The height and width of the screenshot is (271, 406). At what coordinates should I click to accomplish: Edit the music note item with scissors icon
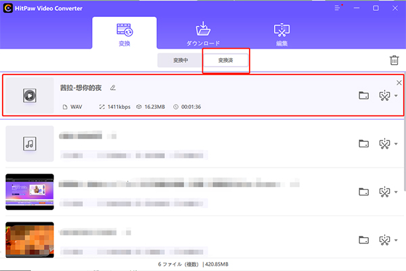[x=384, y=144]
